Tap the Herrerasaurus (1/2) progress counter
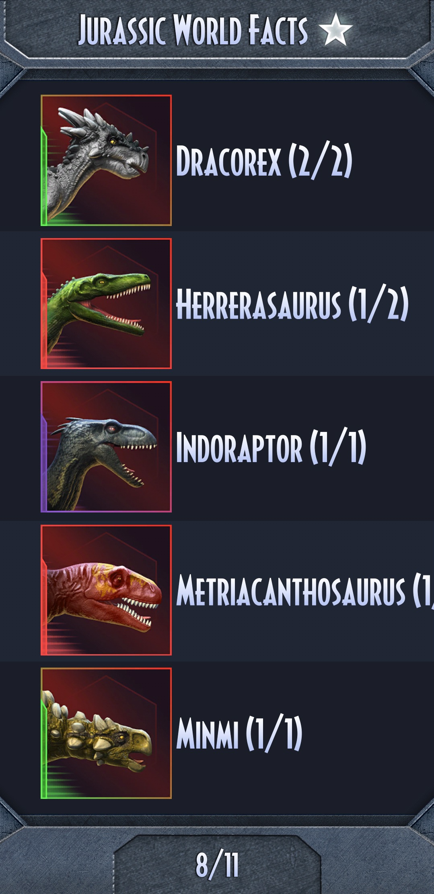The image size is (434, 894). (x=378, y=303)
